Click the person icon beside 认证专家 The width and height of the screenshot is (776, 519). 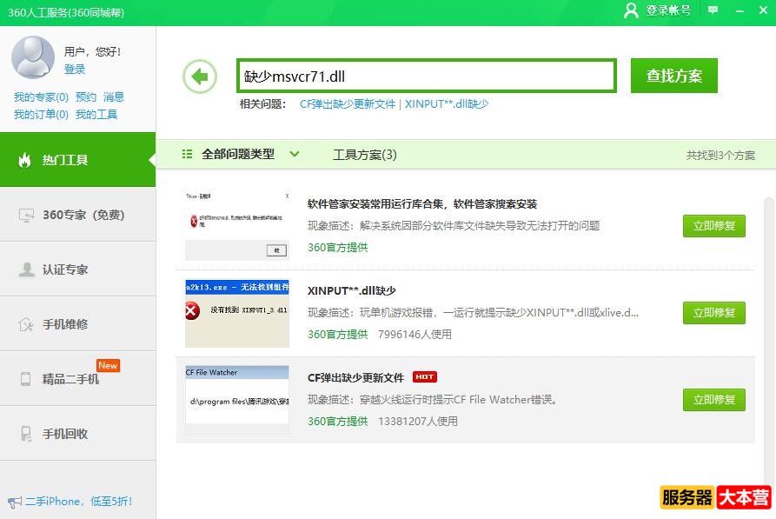(x=26, y=269)
